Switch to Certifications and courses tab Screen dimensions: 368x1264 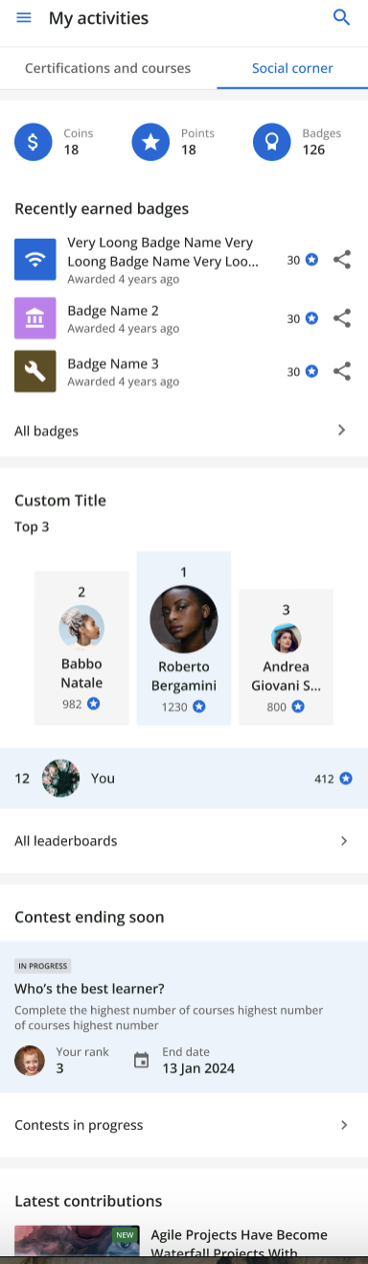108,68
